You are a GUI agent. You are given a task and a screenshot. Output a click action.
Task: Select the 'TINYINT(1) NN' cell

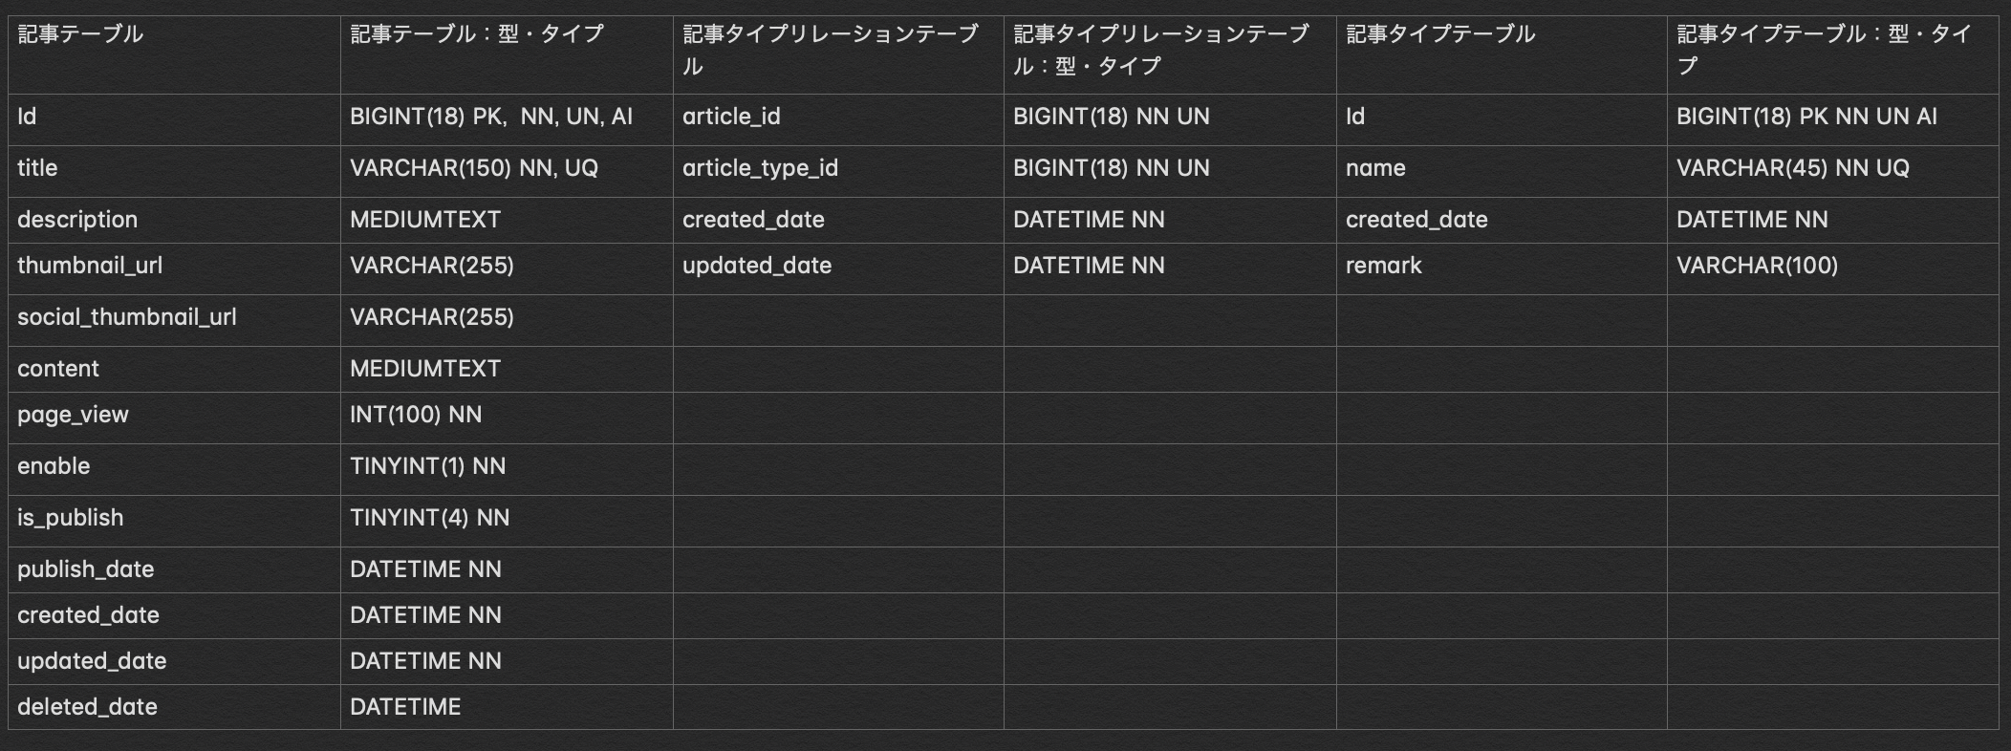coord(507,469)
